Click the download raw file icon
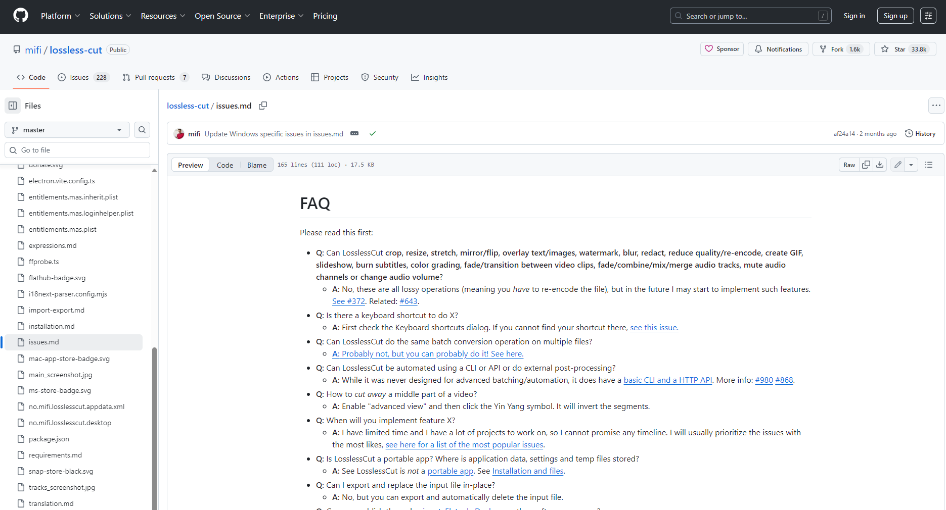Screen dimensions: 946x510 coord(880,165)
